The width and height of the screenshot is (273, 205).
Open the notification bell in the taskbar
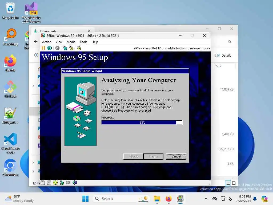[255, 199]
